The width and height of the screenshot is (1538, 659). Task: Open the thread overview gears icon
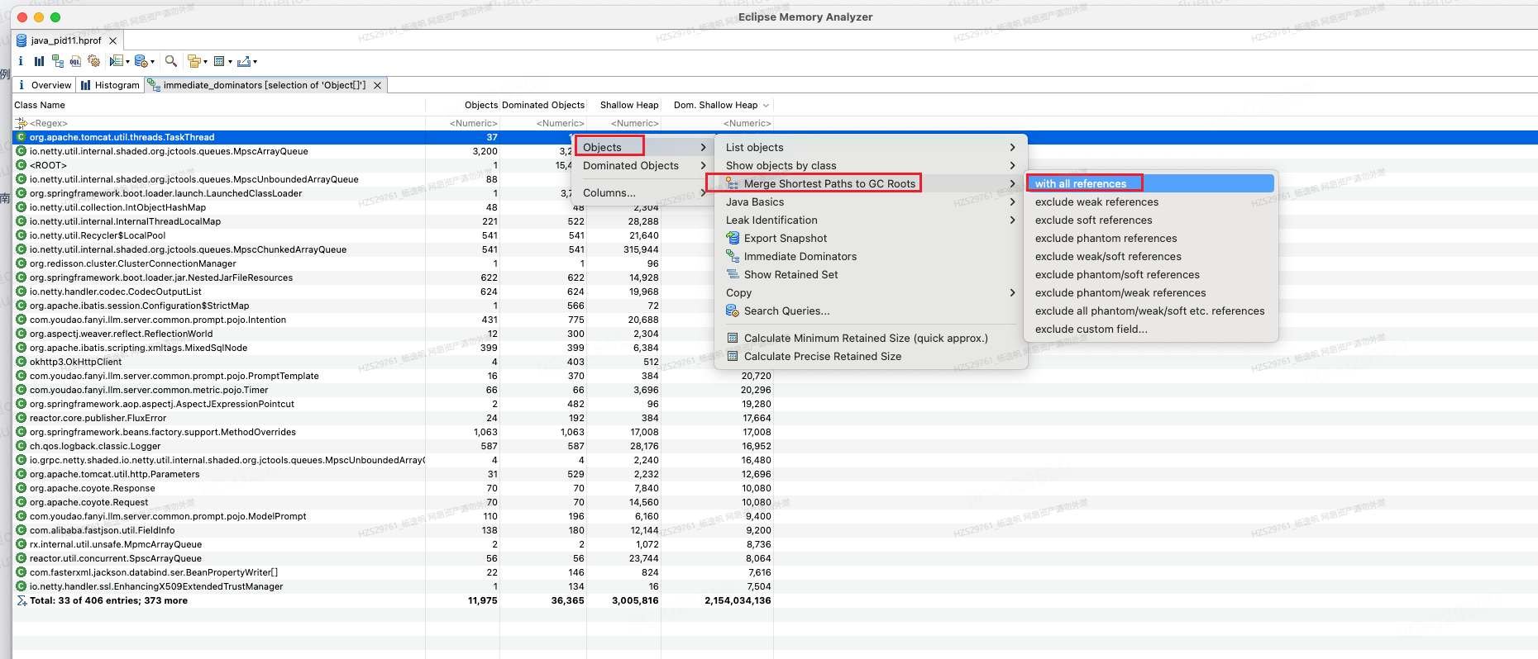click(93, 61)
